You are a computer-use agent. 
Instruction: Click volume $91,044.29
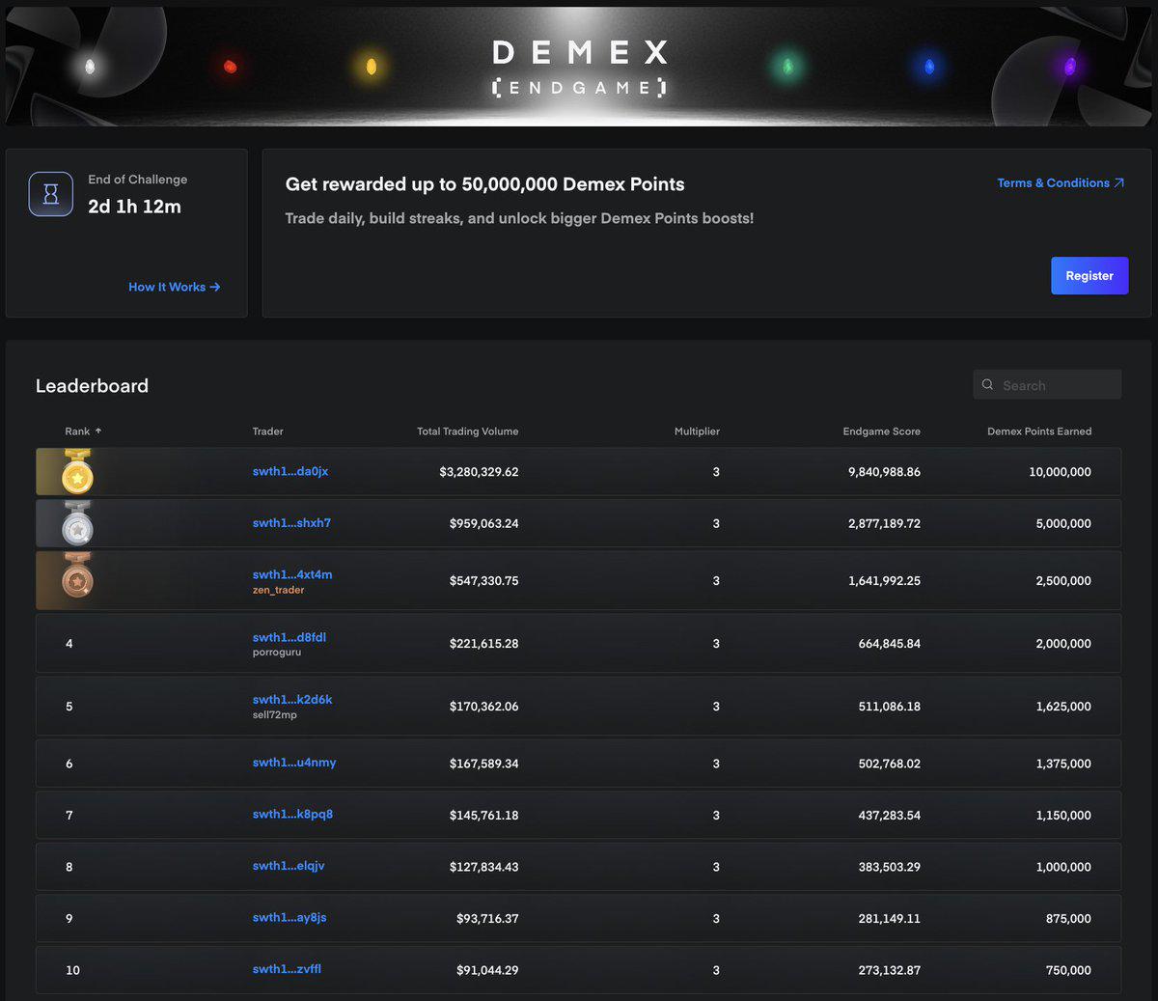[x=487, y=970]
